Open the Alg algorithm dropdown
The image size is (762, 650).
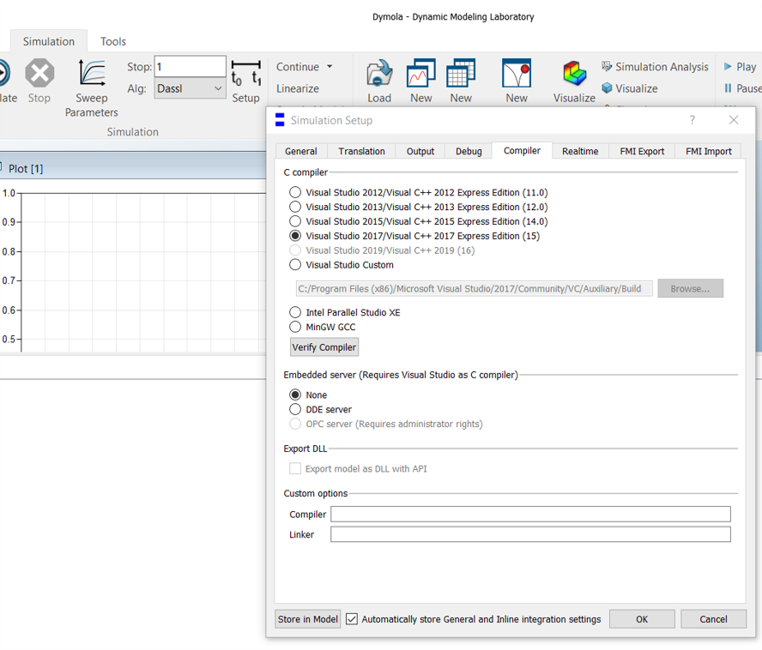[190, 88]
